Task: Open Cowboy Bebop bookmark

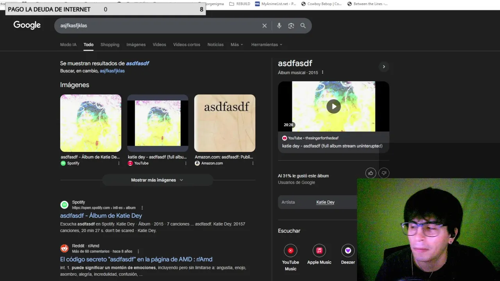Action: pyautogui.click(x=321, y=4)
